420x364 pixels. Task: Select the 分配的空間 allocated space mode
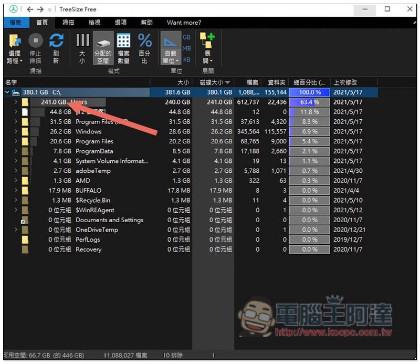click(103, 41)
